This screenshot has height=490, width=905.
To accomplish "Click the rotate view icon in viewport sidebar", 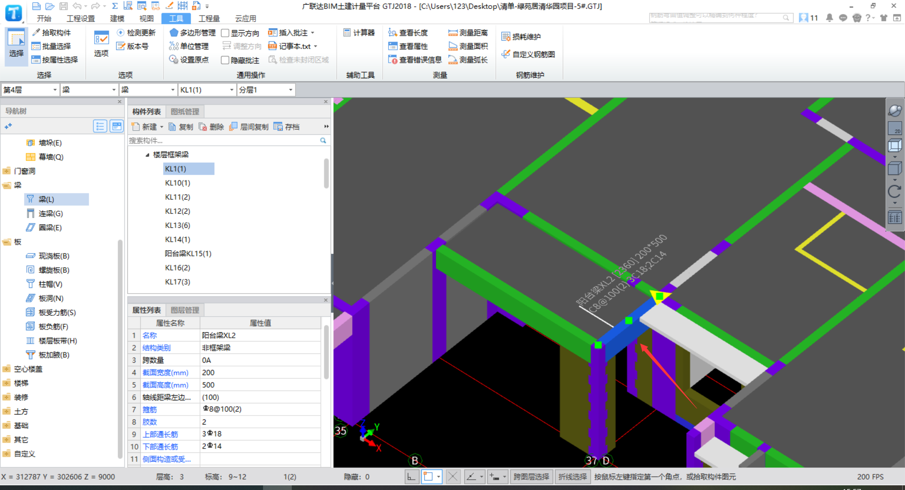I will [894, 191].
